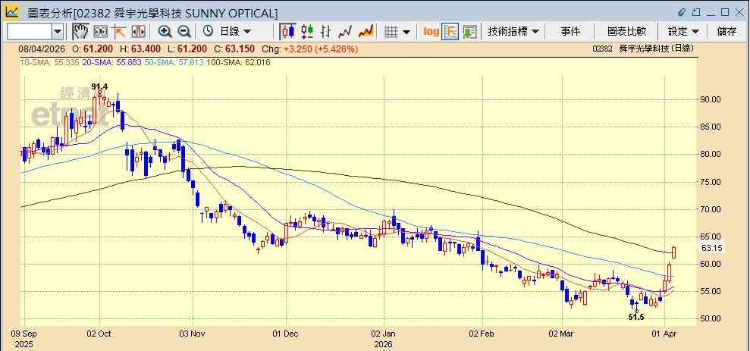This screenshot has height=351, width=750.
Task: Switch to red-blue candlestick chart type
Action: click(x=287, y=32)
